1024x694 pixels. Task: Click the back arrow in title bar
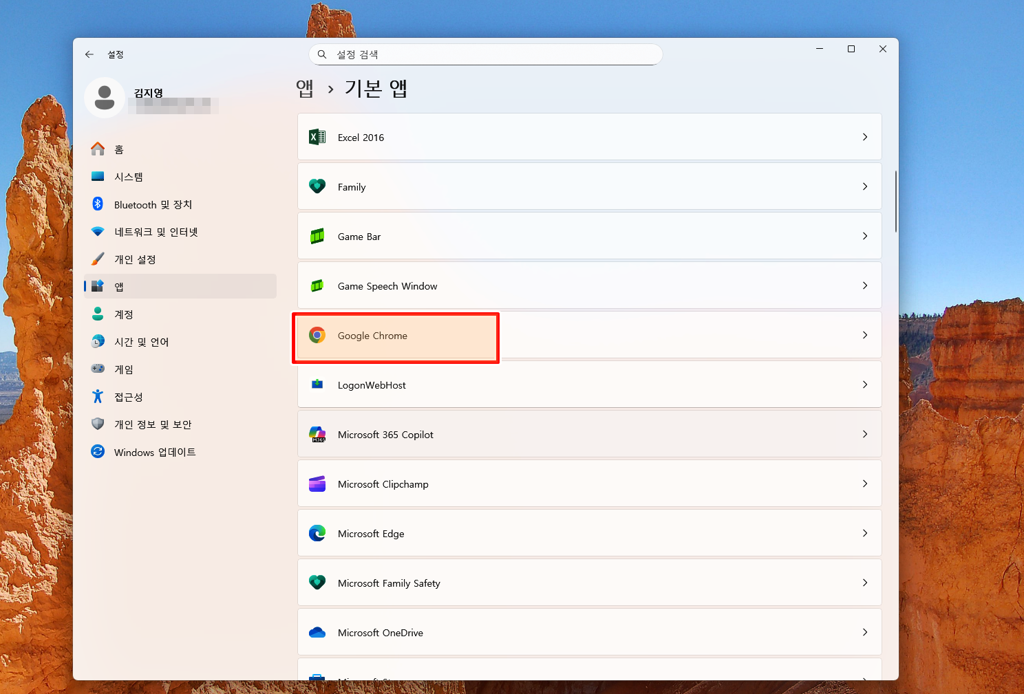coord(89,54)
